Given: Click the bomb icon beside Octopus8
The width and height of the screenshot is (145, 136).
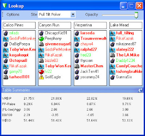Looking at the screenshot, I should [x=6, y=60].
